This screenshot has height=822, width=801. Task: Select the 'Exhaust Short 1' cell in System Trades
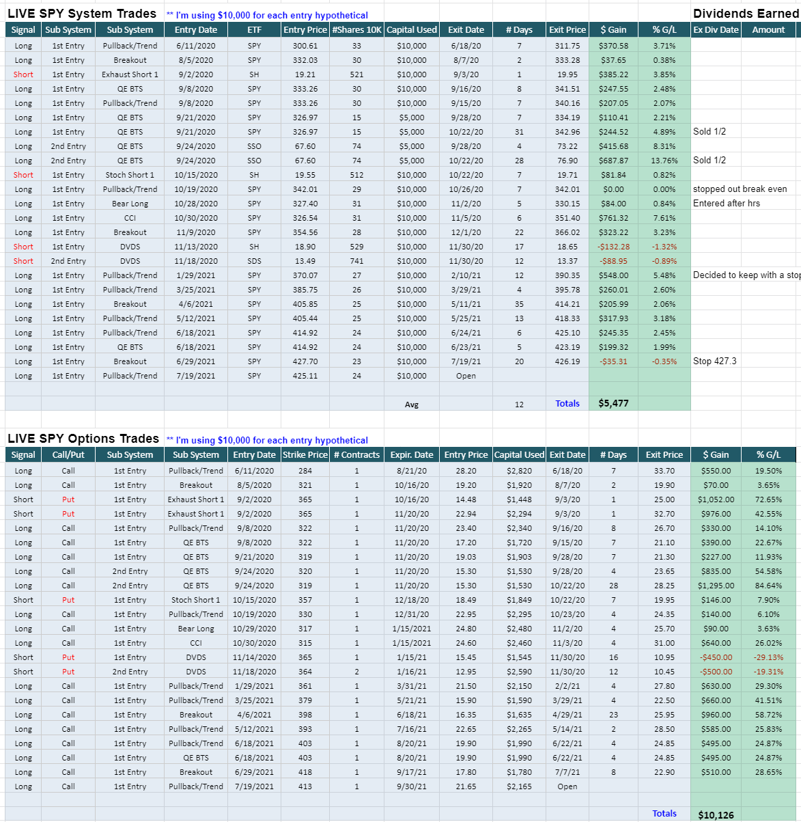pyautogui.click(x=130, y=74)
